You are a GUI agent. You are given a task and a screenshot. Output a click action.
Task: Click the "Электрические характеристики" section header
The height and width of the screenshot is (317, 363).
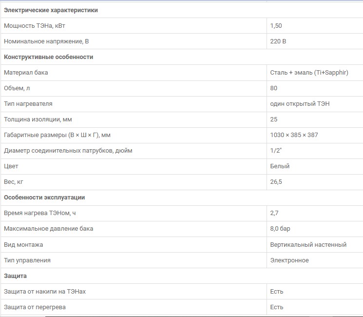(51, 10)
